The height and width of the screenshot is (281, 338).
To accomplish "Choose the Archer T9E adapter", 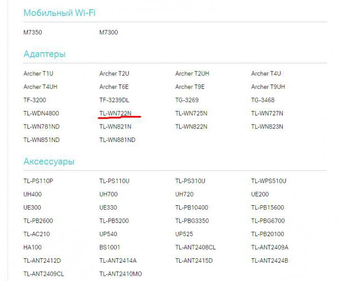I will coord(190,87).
